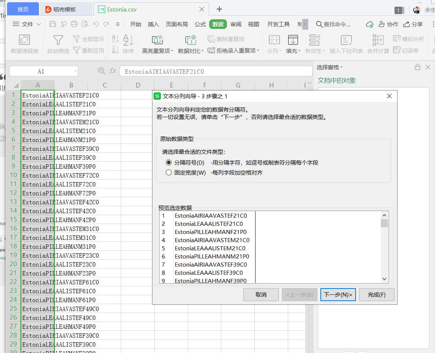Click the 完成(F) finish button
This screenshot has height=353, width=435.
pyautogui.click(x=376, y=294)
